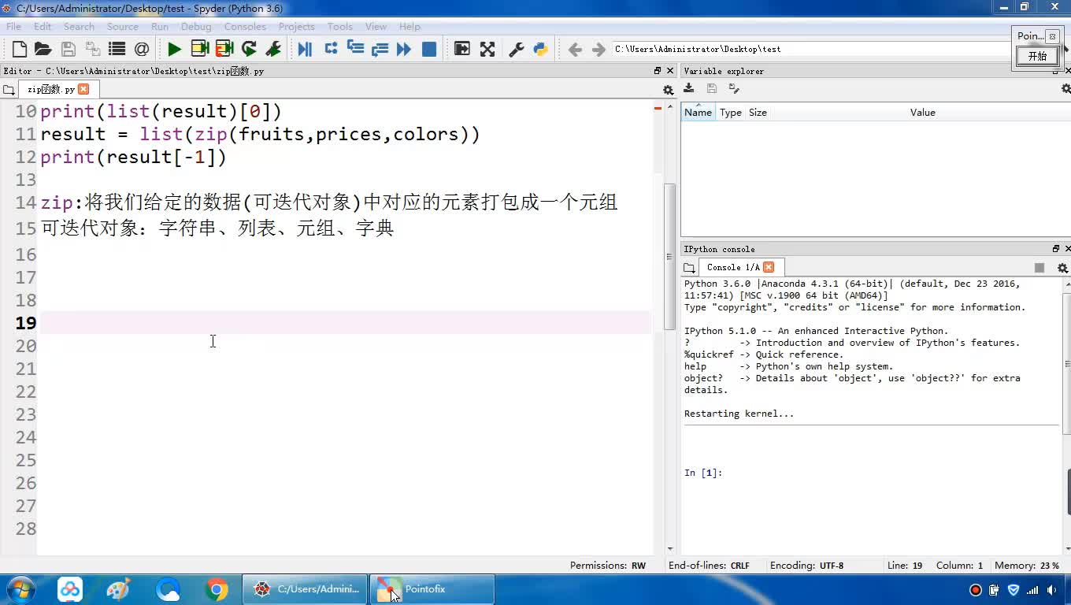1071x605 pixels.
Task: Click the 开始 button in Pointofix
Action: pyautogui.click(x=1037, y=57)
